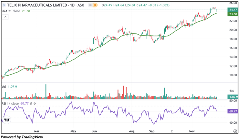
Task: Click the 4M volume scale label
Action: 231,91
